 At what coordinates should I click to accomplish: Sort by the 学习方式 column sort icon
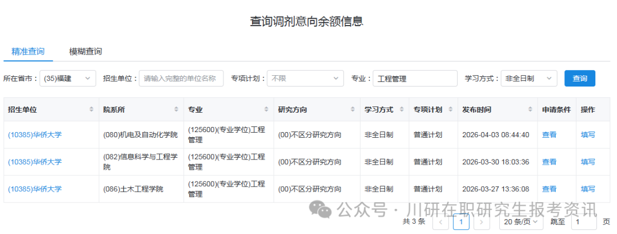[x=402, y=109]
